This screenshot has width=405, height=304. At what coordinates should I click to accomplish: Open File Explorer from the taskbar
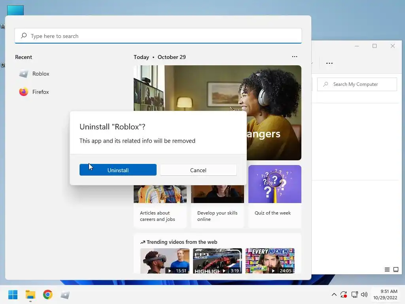pyautogui.click(x=30, y=294)
